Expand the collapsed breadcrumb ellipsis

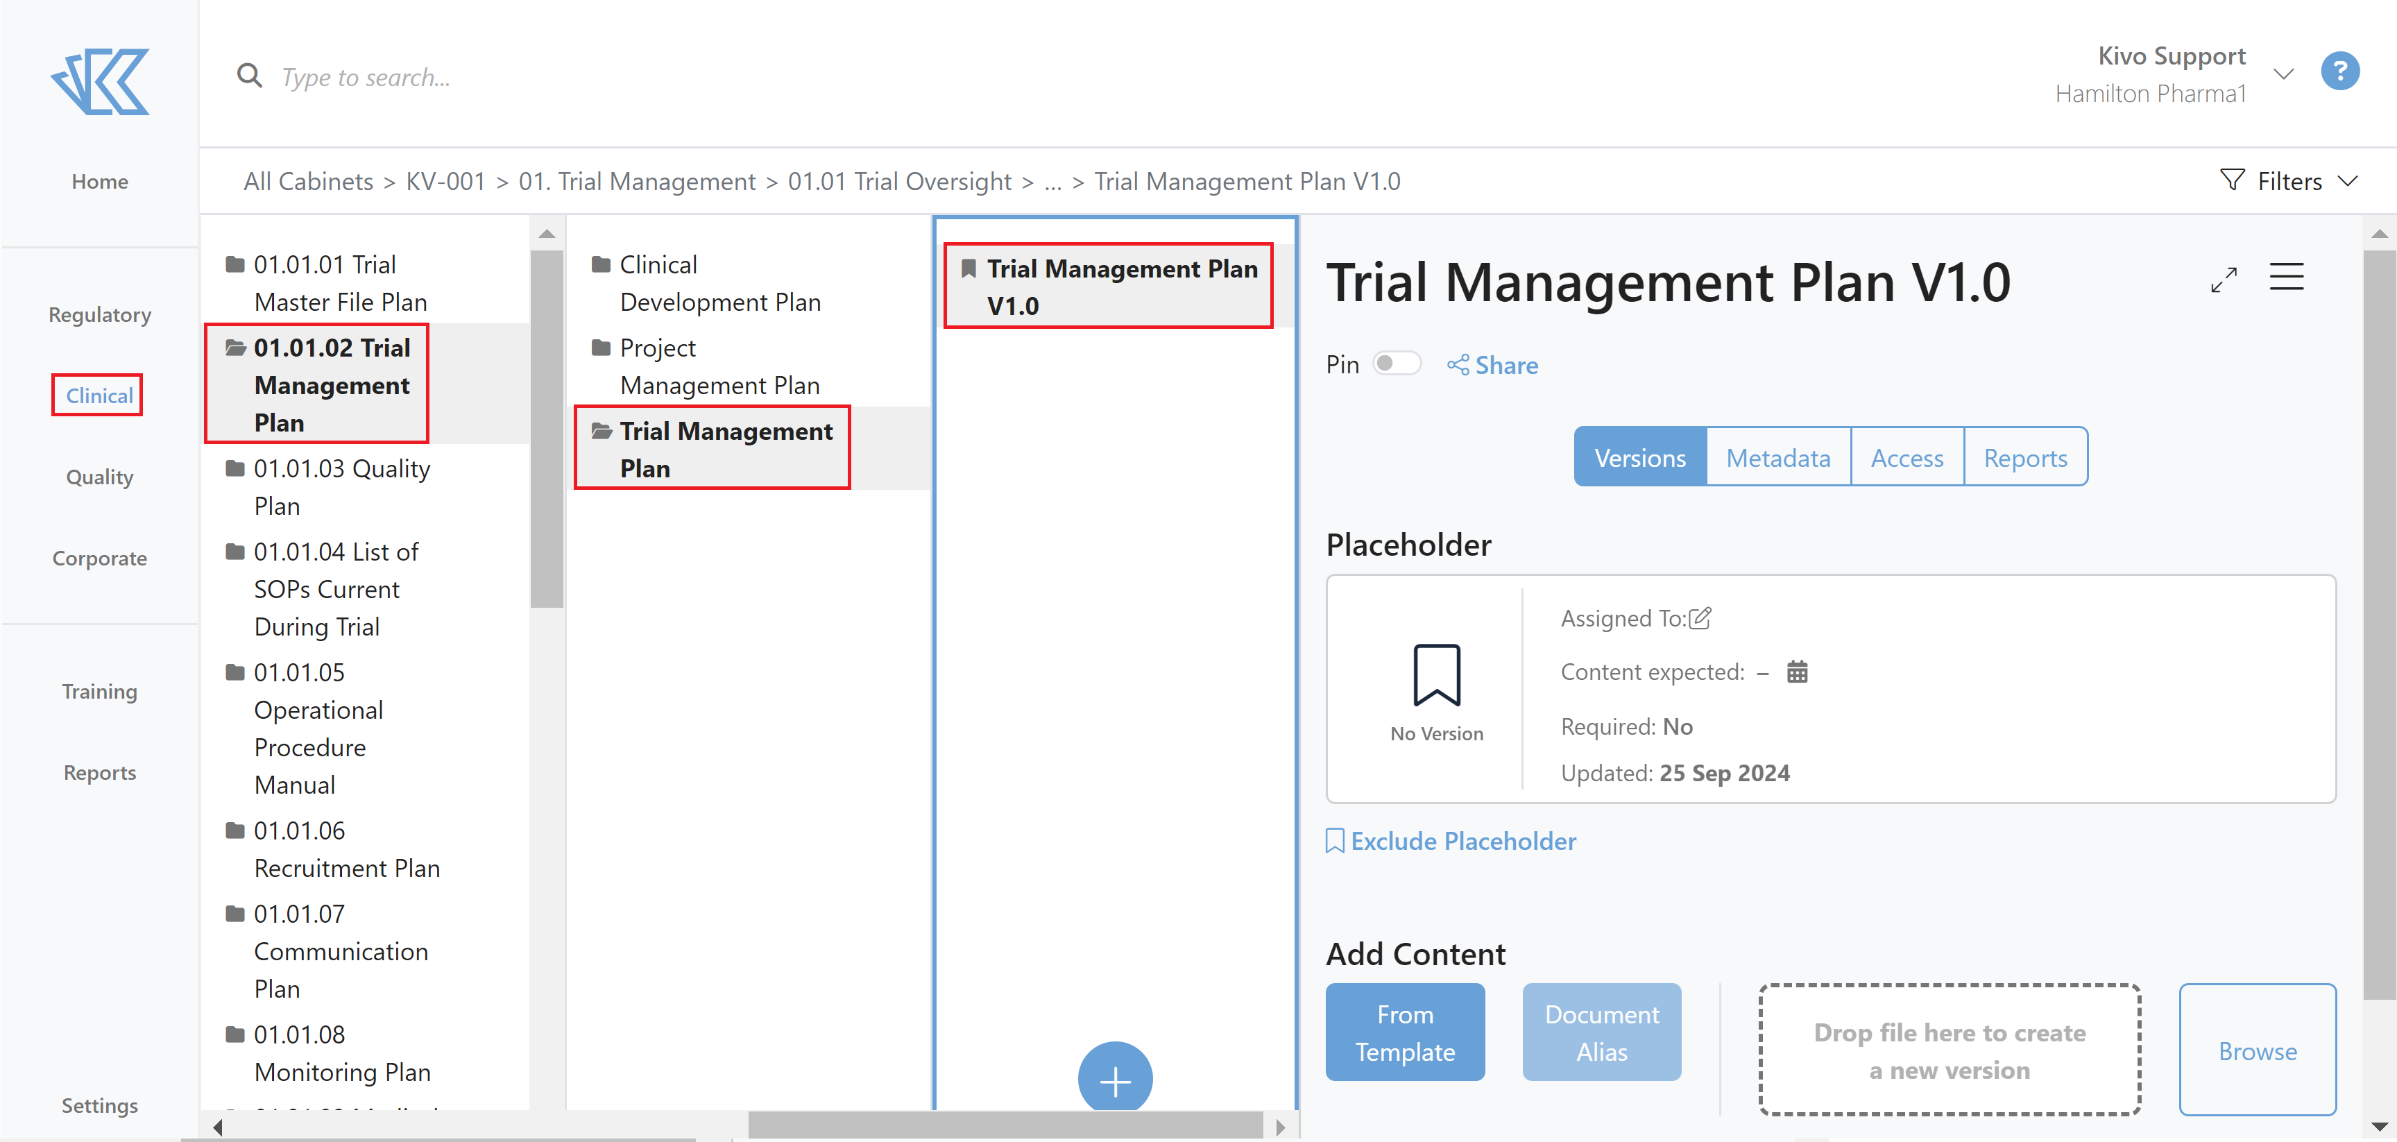point(1052,182)
